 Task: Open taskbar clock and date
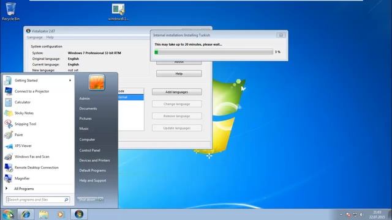(377, 215)
